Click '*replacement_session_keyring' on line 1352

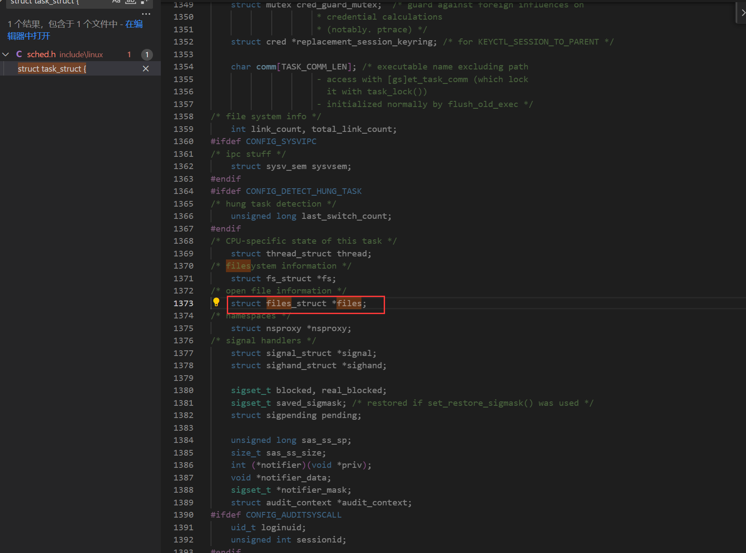(x=361, y=42)
